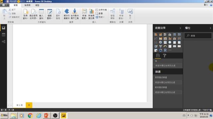The image size is (213, 119).
Task: Click the Manage Relationships ribbon icon
Action: pos(112,11)
